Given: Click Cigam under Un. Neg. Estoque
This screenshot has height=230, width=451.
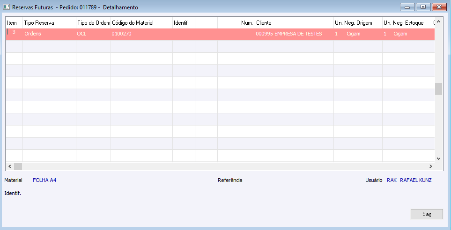Looking at the screenshot, I should pyautogui.click(x=400, y=34).
